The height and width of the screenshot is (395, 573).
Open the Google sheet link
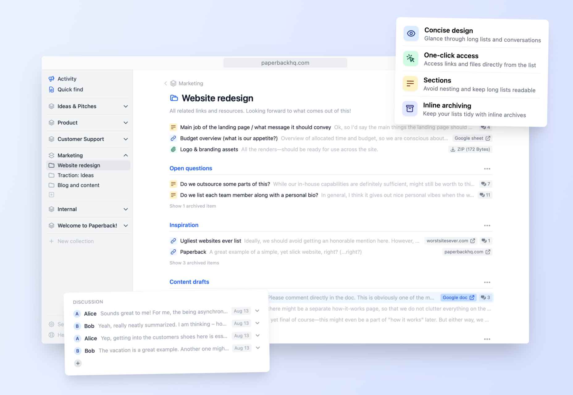coord(472,138)
